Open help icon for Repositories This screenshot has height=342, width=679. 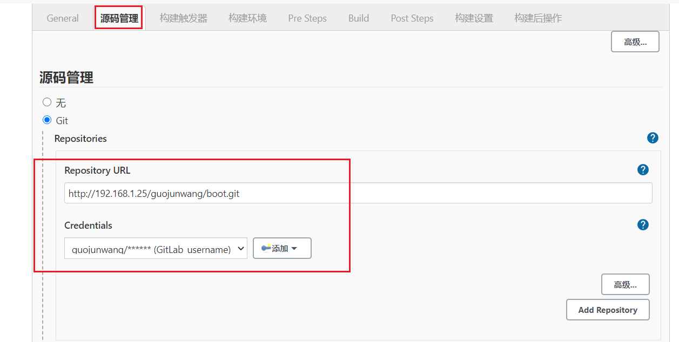(653, 138)
